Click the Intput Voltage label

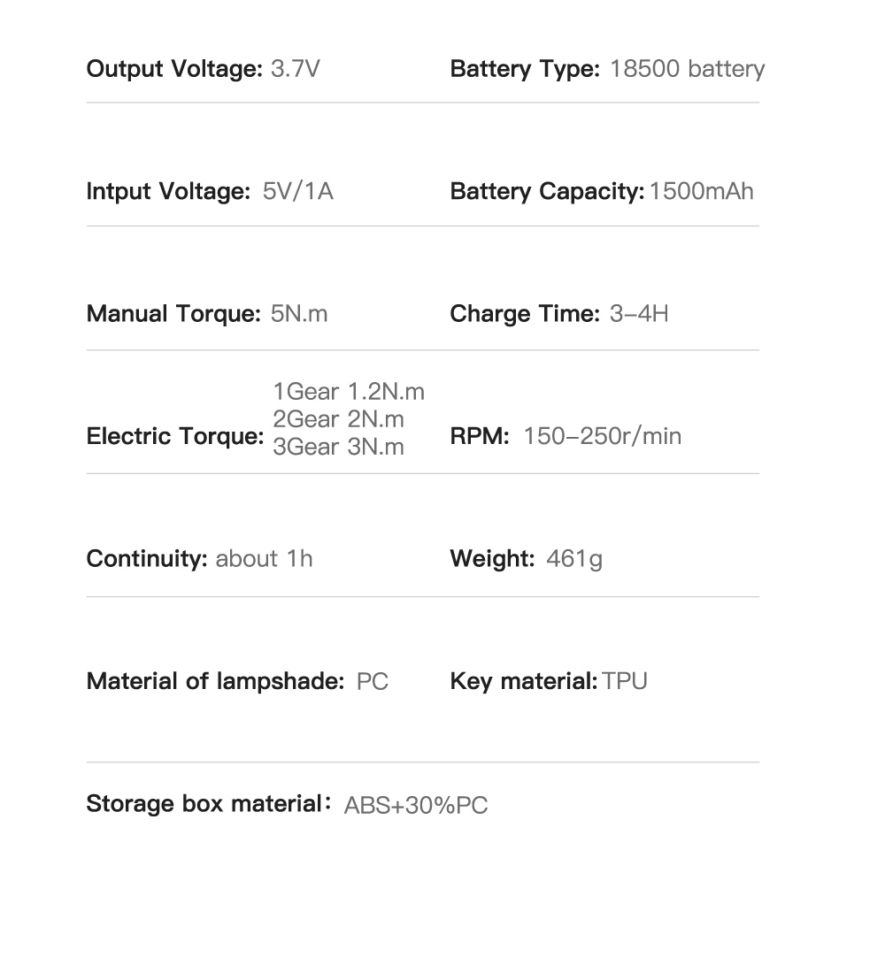click(168, 192)
